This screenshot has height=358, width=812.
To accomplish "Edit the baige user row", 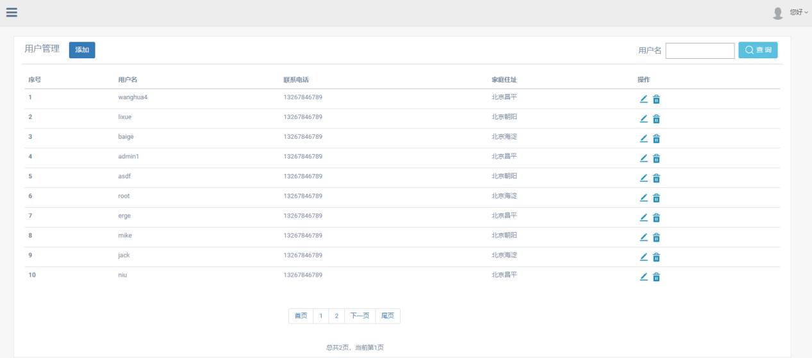I will pos(644,139).
